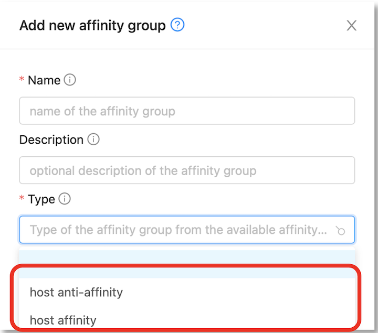Open the help icon beside the dialog title
This screenshot has height=333, width=378.
pyautogui.click(x=177, y=25)
